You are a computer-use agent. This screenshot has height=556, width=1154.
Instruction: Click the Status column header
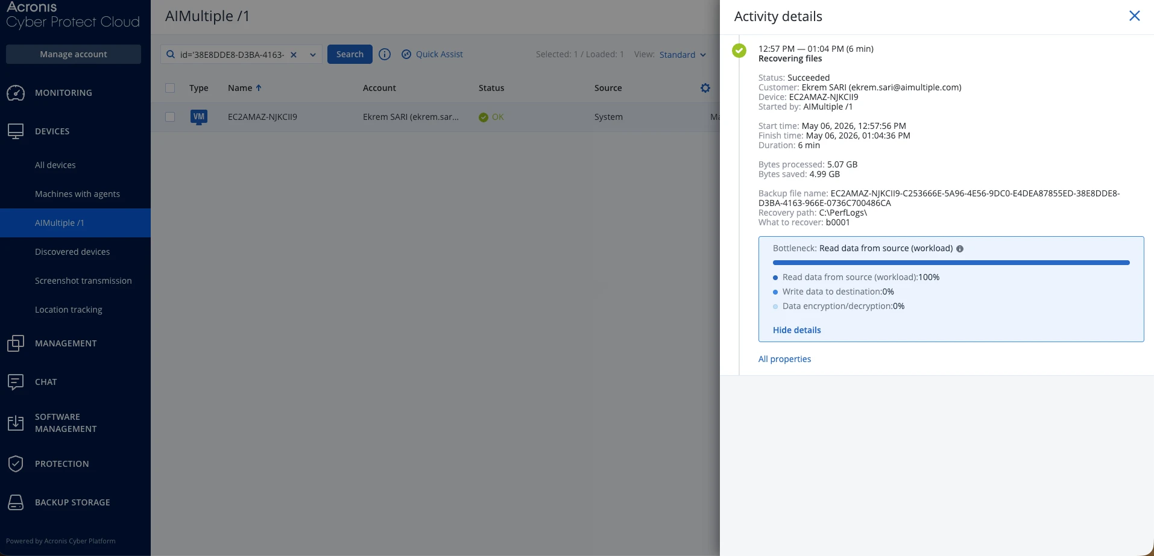[x=491, y=88]
